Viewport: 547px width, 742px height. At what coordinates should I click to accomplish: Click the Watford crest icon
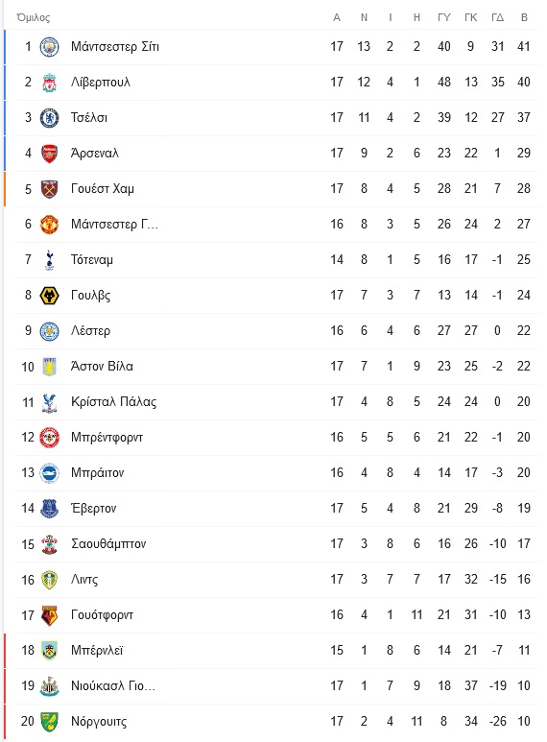pyautogui.click(x=49, y=615)
